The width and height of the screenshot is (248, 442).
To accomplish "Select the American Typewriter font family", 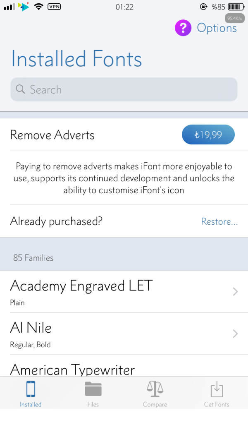I will [72, 369].
